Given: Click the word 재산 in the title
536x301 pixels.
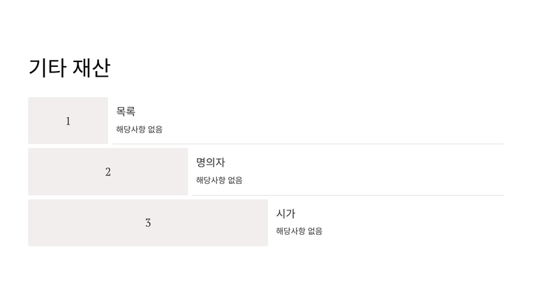Looking at the screenshot, I should 91,68.
